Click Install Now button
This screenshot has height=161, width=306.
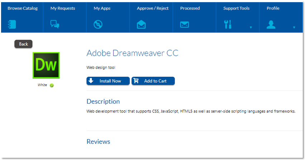click(108, 81)
